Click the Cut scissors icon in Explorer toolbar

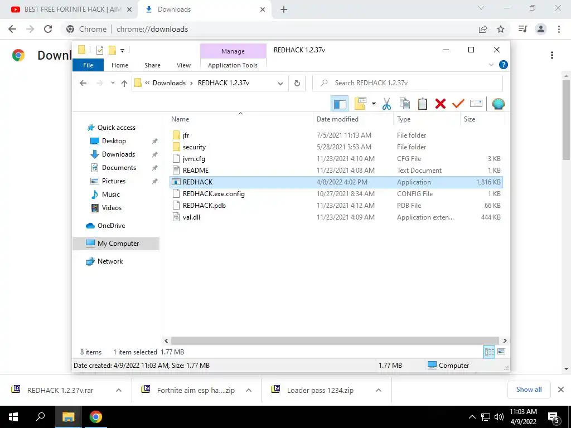(x=386, y=104)
